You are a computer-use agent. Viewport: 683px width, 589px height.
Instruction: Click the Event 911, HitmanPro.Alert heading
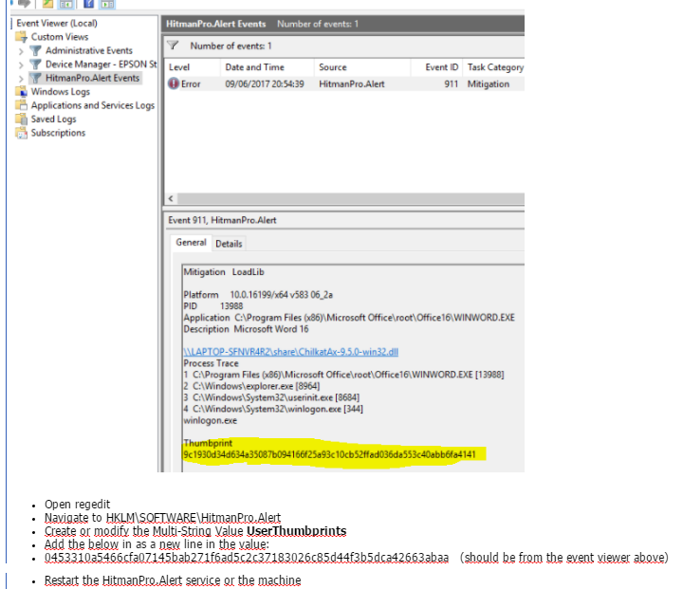coord(222,220)
